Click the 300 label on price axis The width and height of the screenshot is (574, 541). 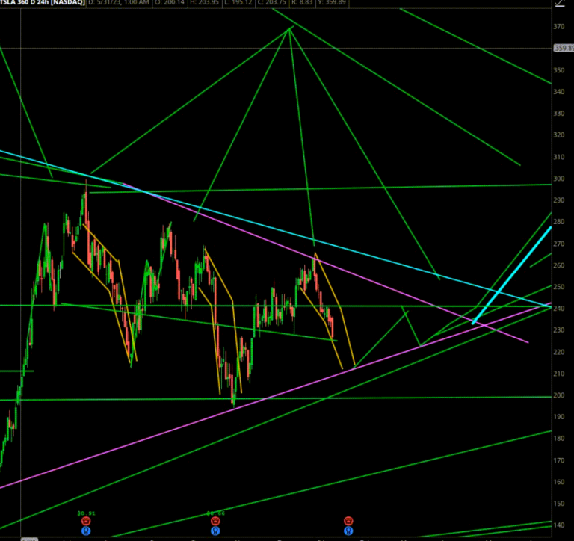[x=558, y=179]
